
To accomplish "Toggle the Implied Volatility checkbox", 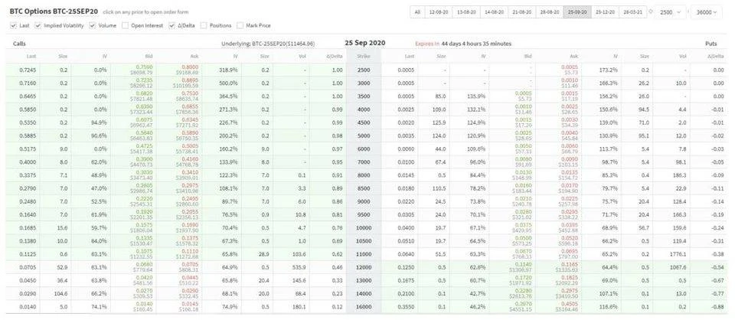I will [40, 25].
